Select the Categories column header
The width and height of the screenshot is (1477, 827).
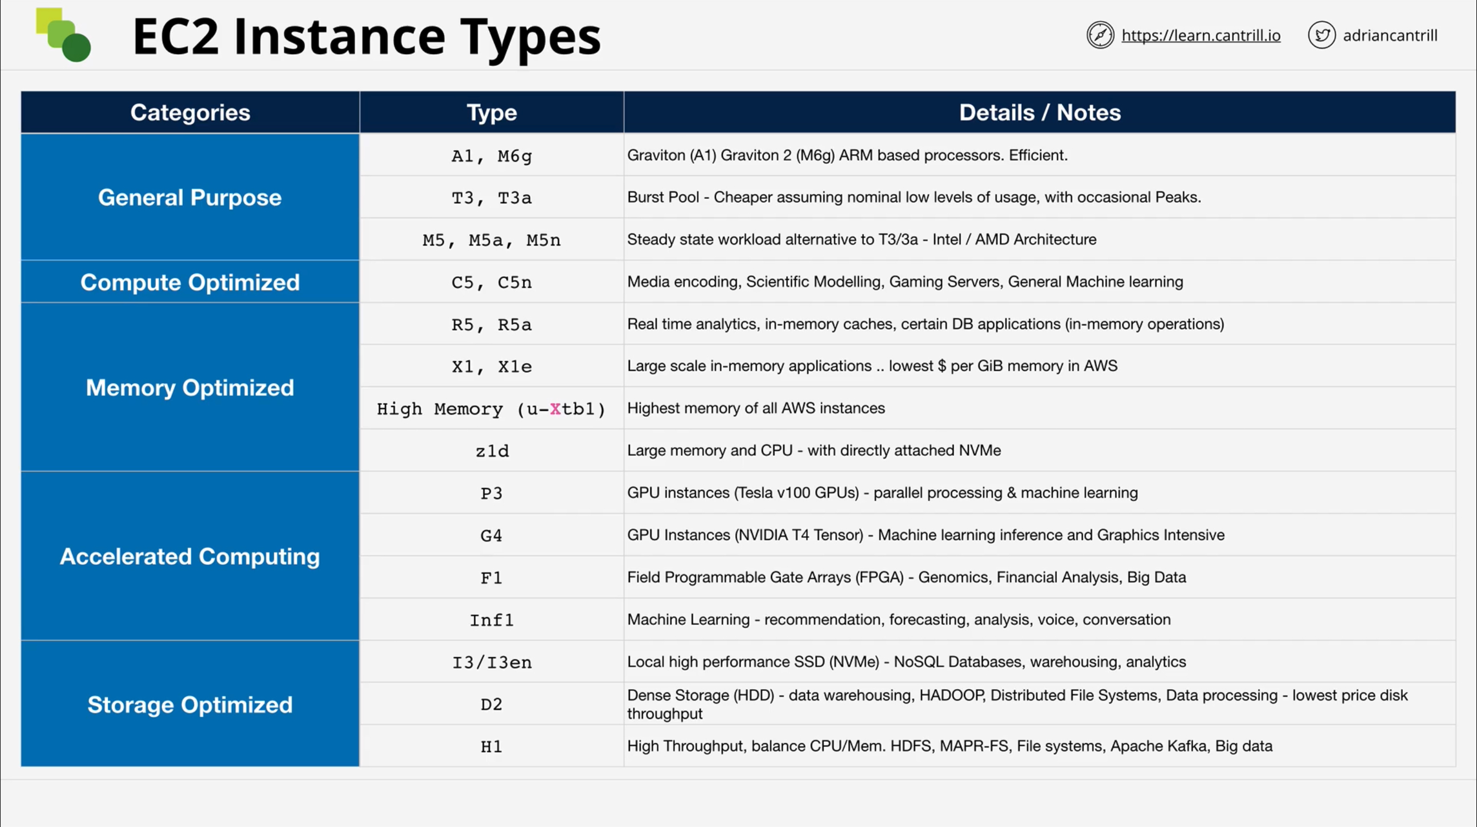pyautogui.click(x=190, y=112)
